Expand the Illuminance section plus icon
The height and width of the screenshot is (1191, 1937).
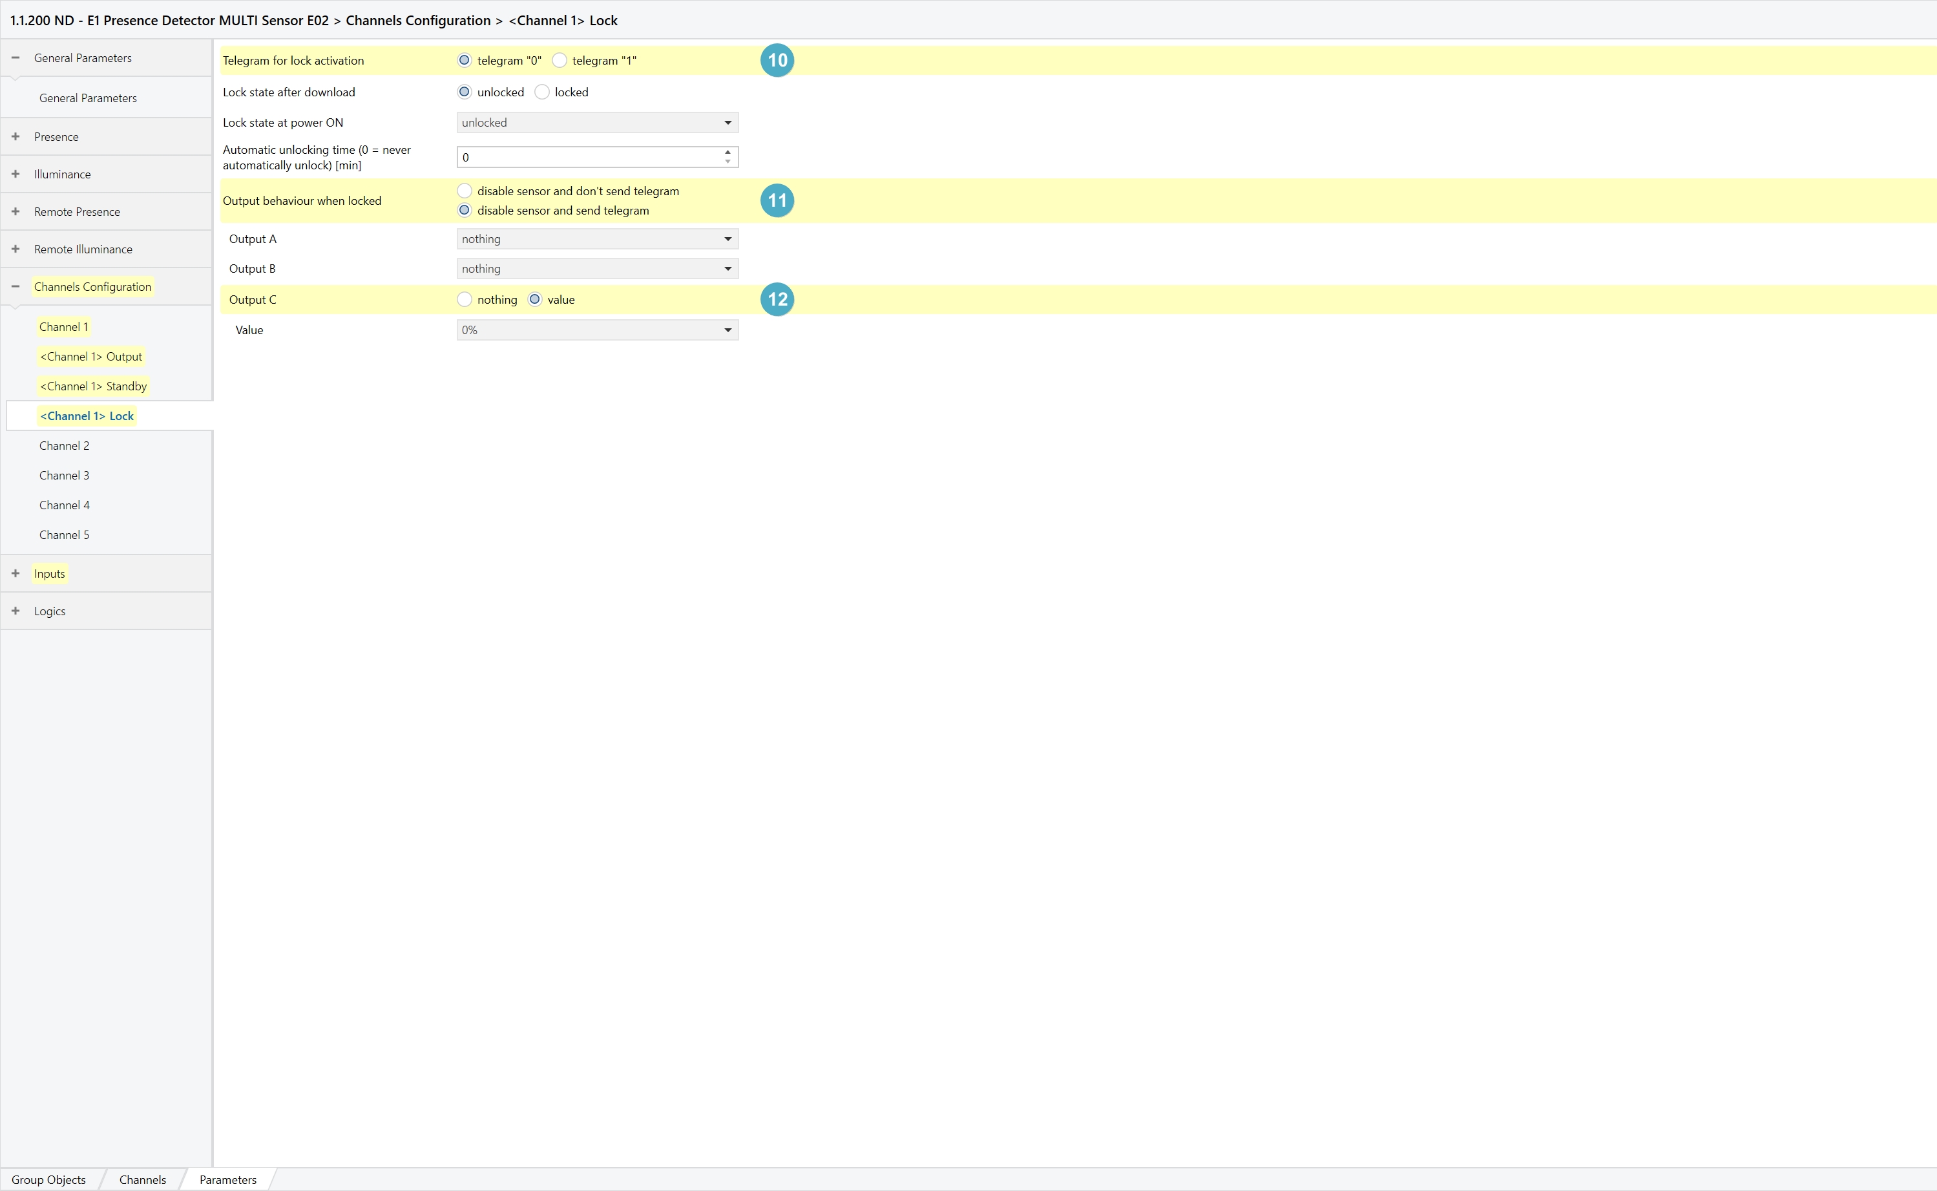(x=16, y=174)
